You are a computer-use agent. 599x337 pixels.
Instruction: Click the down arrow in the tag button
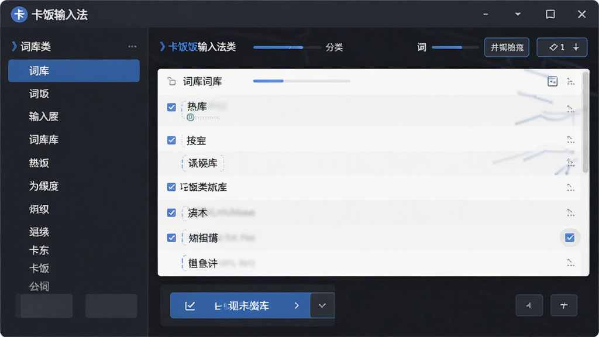pyautogui.click(x=576, y=47)
